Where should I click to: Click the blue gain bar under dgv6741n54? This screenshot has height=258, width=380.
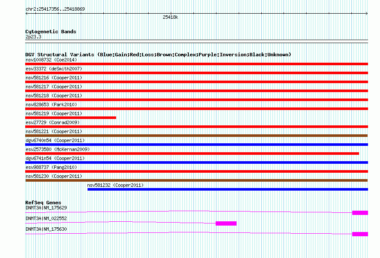[196, 162]
